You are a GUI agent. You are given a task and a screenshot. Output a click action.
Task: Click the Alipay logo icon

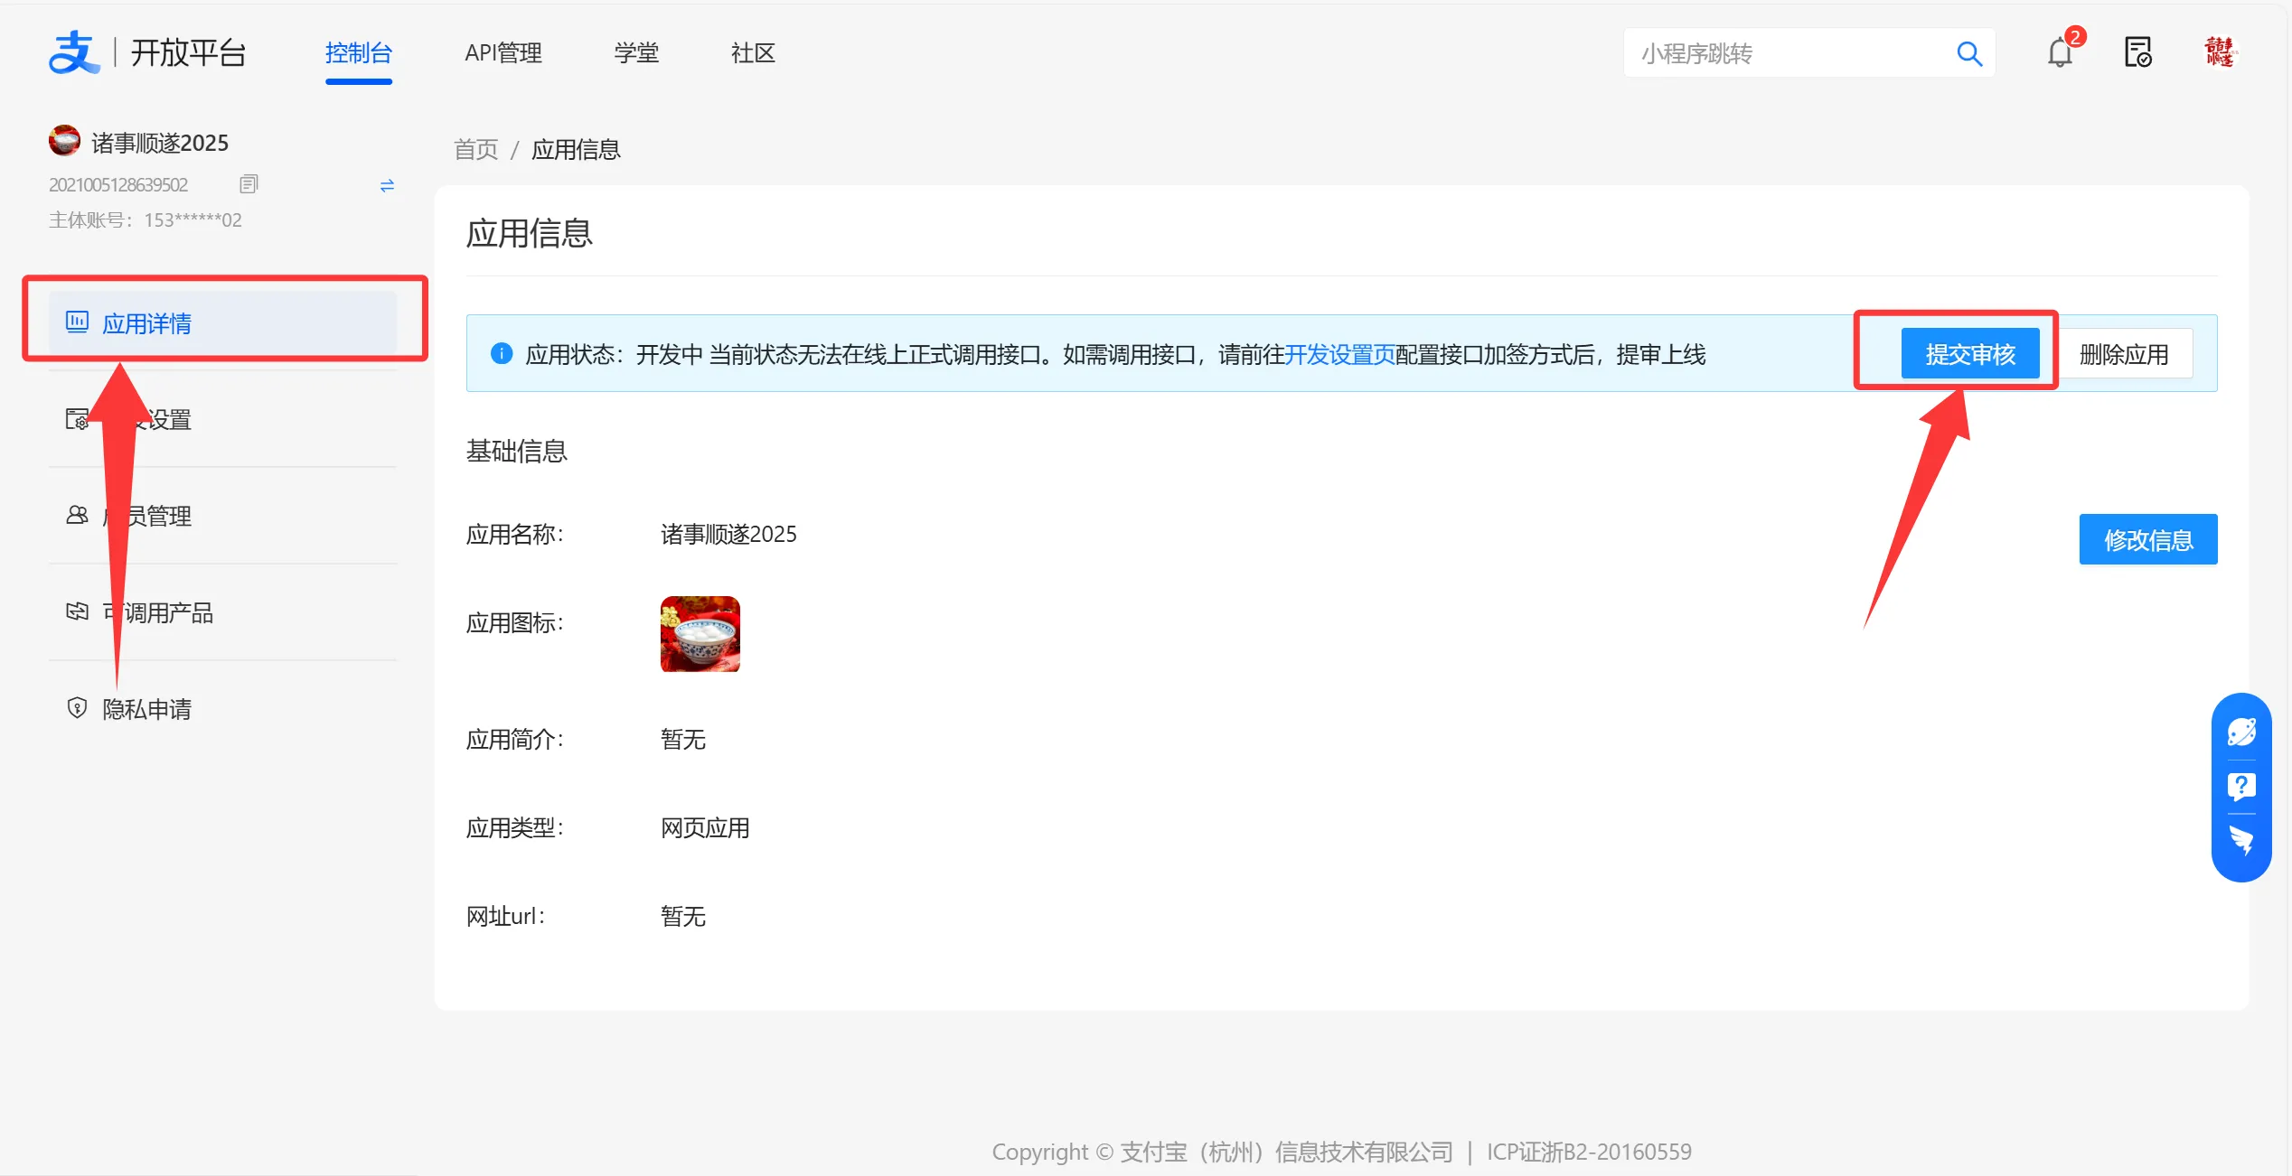point(72,52)
